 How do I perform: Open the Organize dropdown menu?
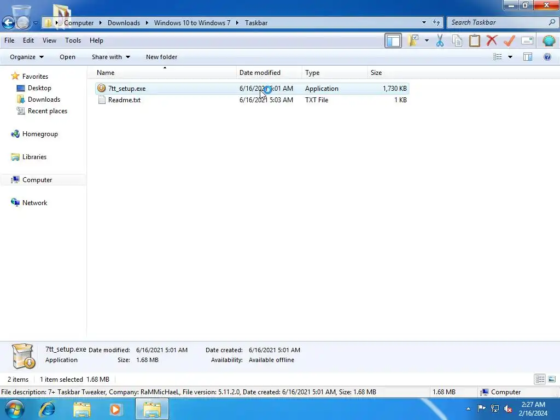tap(27, 57)
